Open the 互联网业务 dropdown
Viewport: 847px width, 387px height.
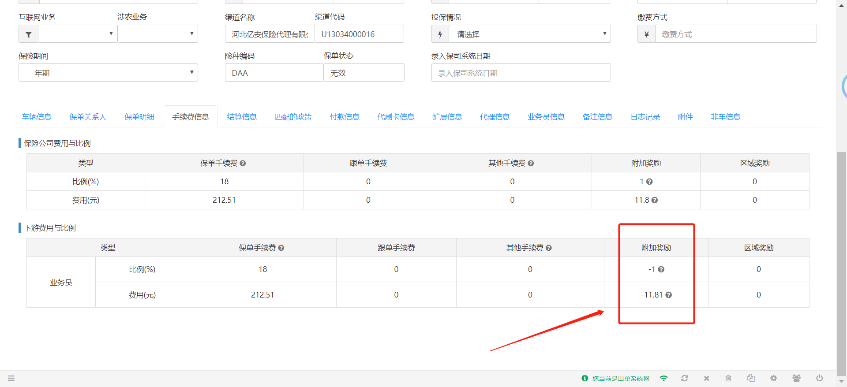(78, 34)
